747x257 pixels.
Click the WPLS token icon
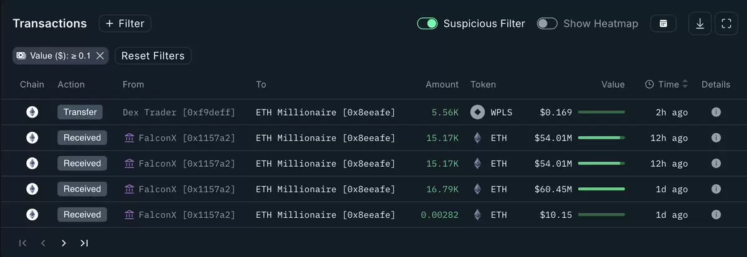click(477, 112)
